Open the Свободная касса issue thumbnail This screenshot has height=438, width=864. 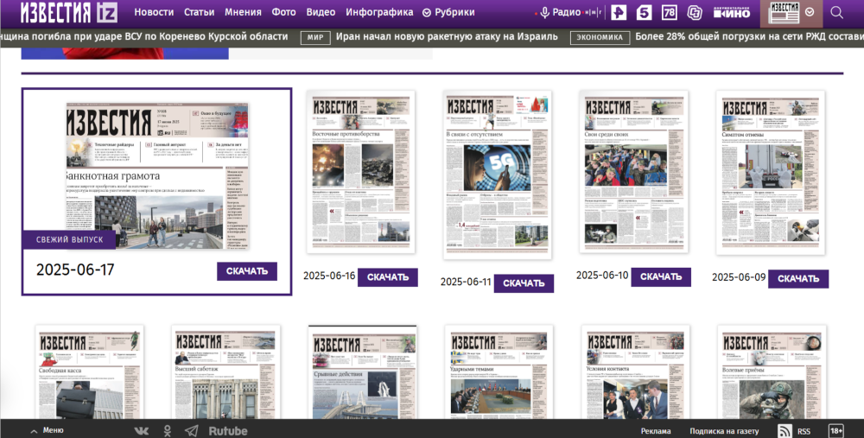coord(89,371)
